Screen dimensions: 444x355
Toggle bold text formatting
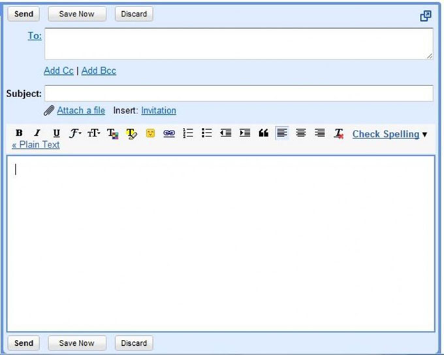19,133
